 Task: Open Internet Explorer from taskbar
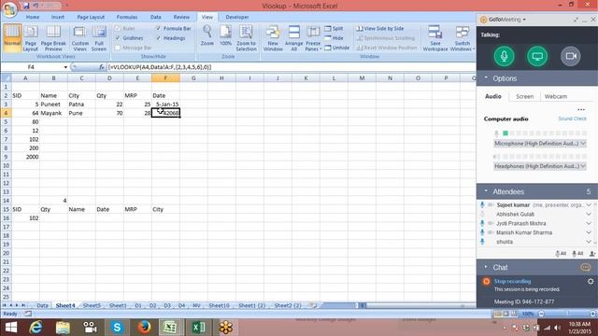pos(36,328)
